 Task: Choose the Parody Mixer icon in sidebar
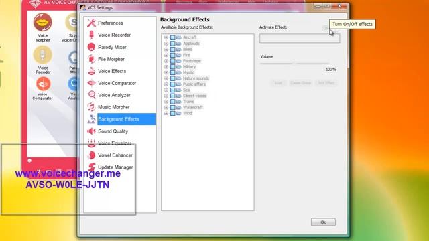[x=91, y=47]
